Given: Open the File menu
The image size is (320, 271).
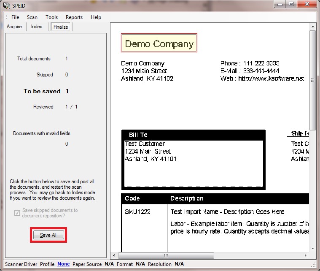Looking at the screenshot, I should [x=15, y=17].
